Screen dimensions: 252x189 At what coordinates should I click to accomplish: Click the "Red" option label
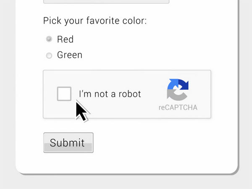coord(65,39)
